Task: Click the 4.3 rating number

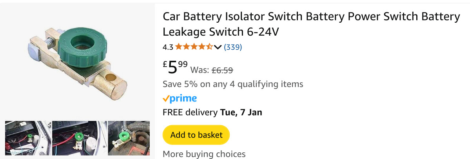Action: [x=168, y=47]
